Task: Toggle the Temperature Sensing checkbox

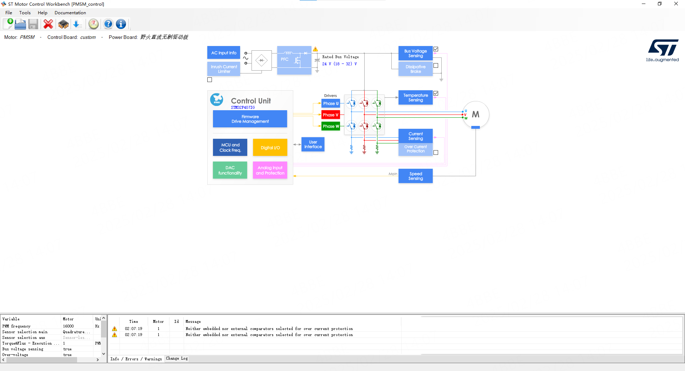Action: pos(436,93)
